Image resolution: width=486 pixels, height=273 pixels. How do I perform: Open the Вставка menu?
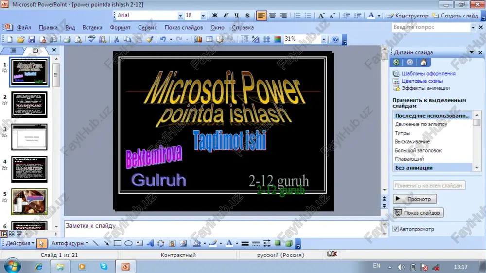click(92, 27)
